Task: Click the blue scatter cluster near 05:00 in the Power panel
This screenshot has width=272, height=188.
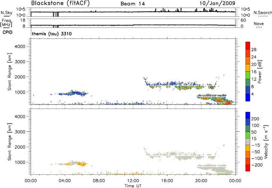Action: tap(74, 93)
